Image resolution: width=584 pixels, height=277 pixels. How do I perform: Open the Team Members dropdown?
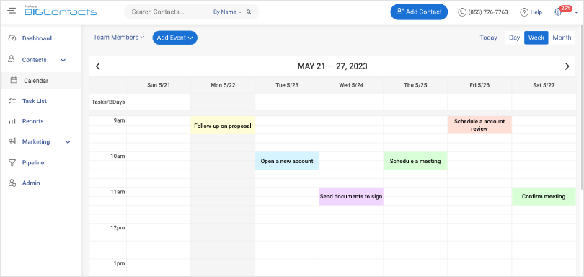(118, 38)
